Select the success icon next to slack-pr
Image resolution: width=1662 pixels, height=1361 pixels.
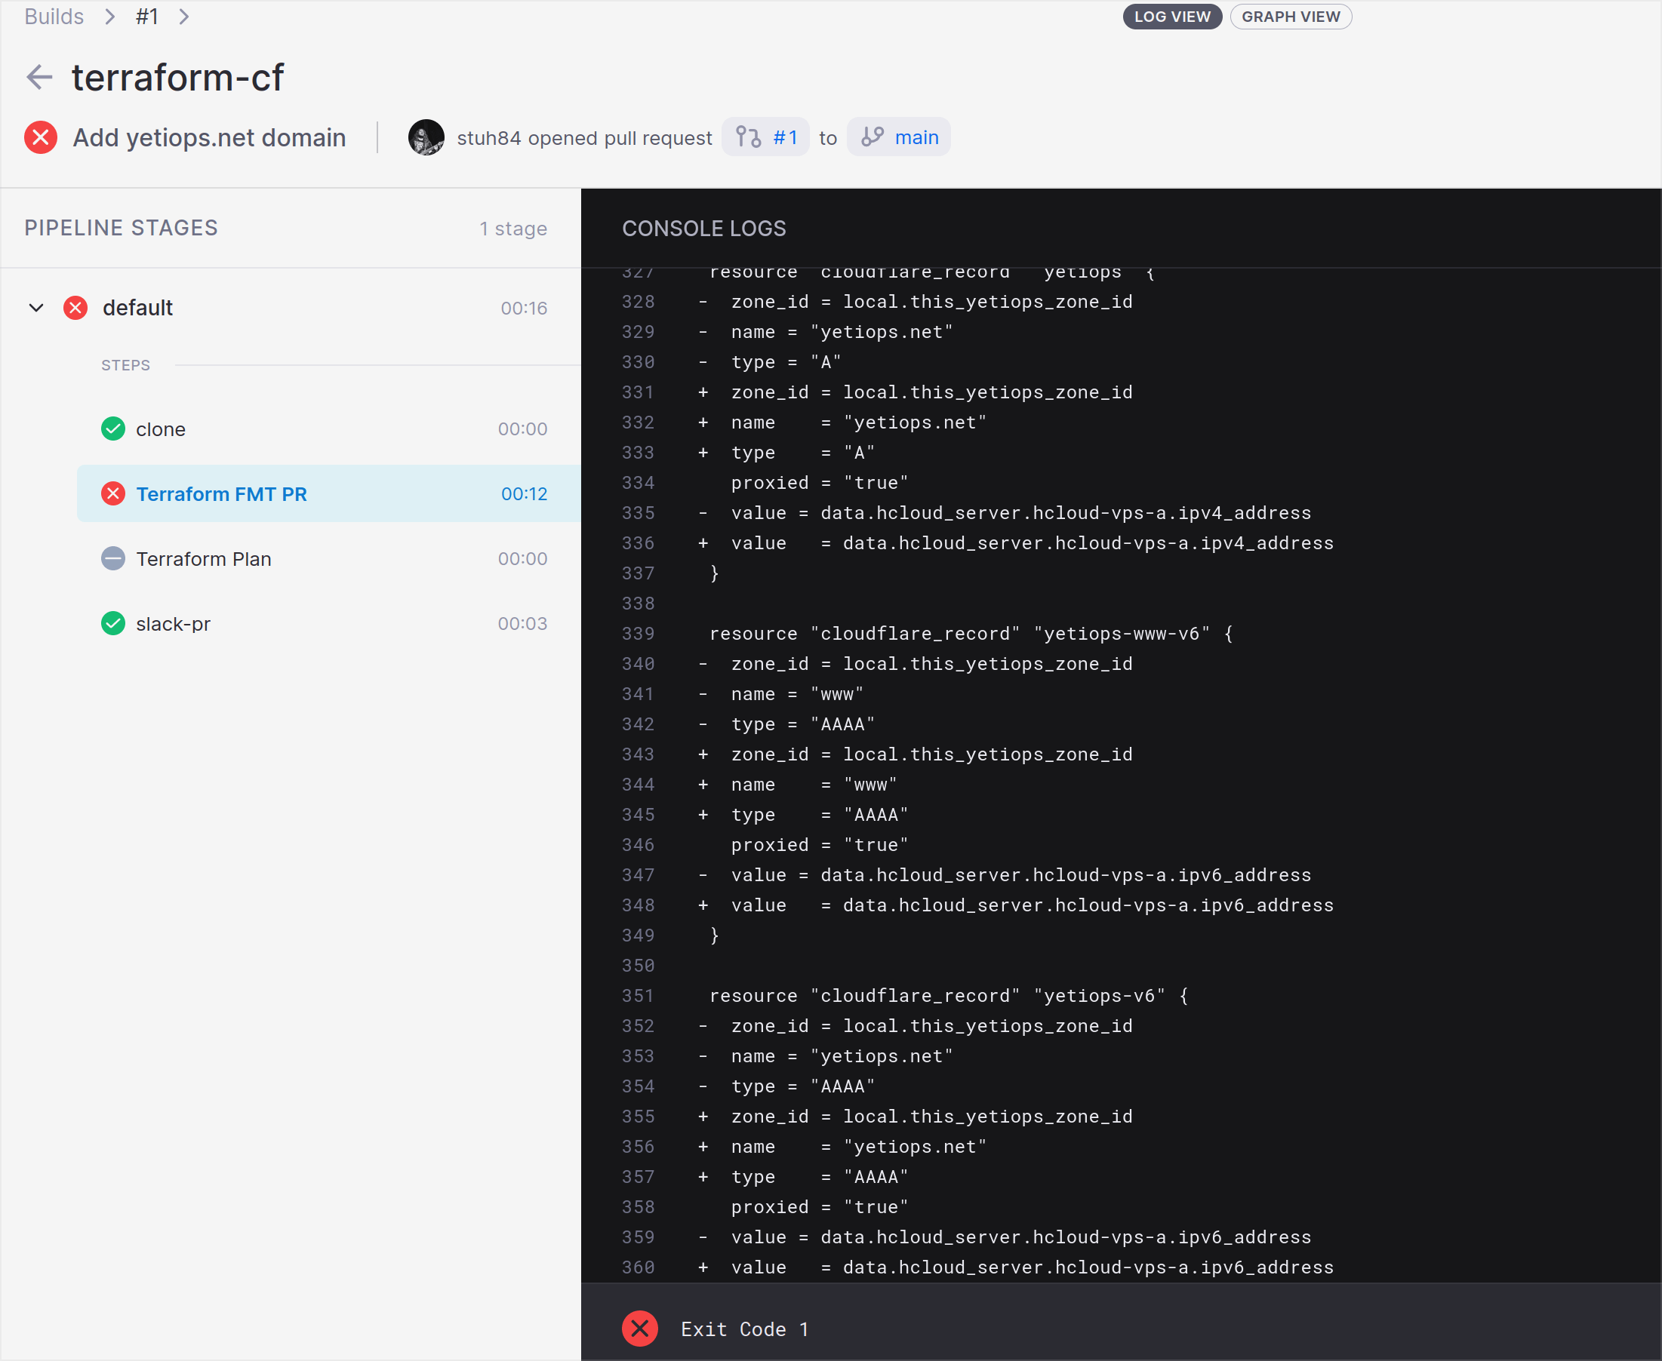click(x=113, y=623)
